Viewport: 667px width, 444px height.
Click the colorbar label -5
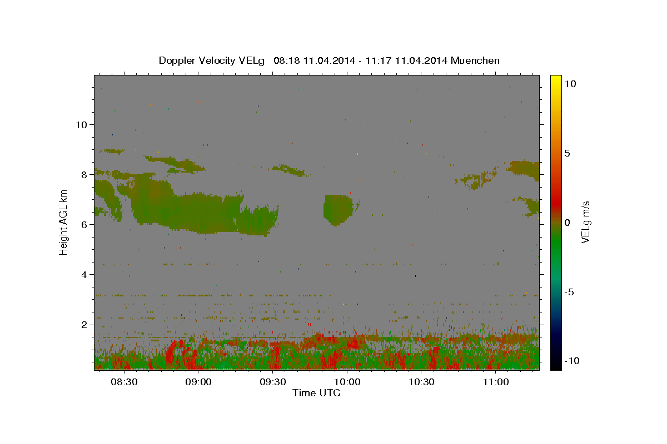point(569,292)
